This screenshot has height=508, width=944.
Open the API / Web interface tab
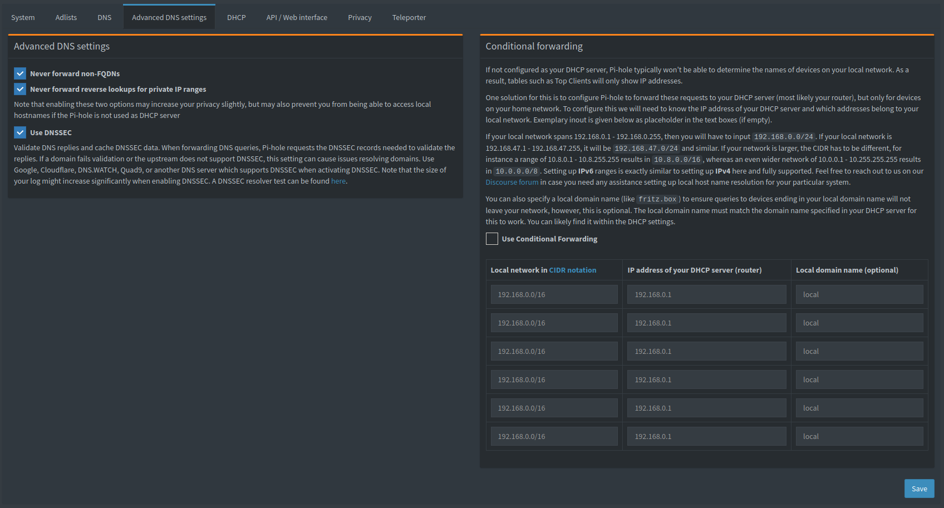point(297,17)
